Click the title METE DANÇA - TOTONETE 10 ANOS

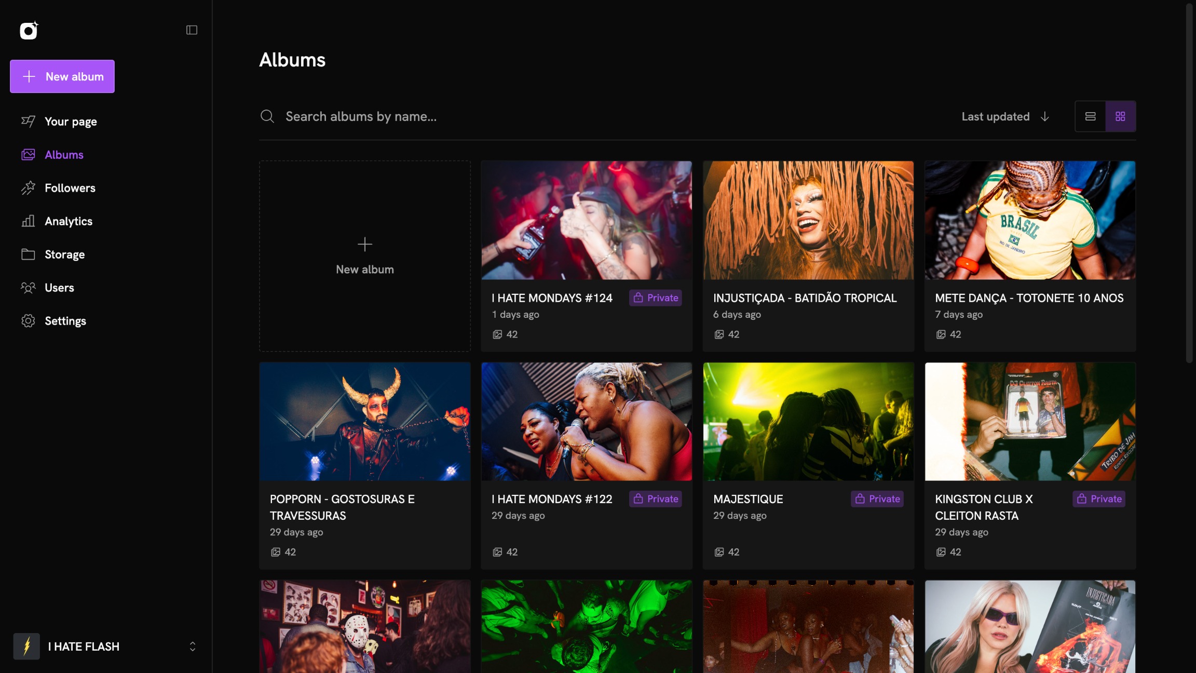point(1029,298)
